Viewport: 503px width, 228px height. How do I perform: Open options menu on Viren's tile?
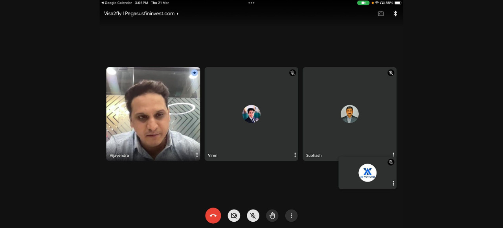(295, 155)
